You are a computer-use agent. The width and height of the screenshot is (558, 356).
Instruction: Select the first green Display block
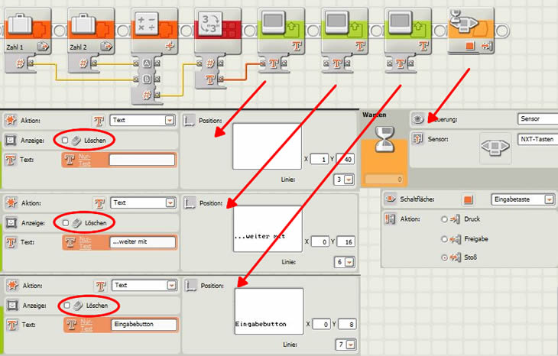coord(281,29)
